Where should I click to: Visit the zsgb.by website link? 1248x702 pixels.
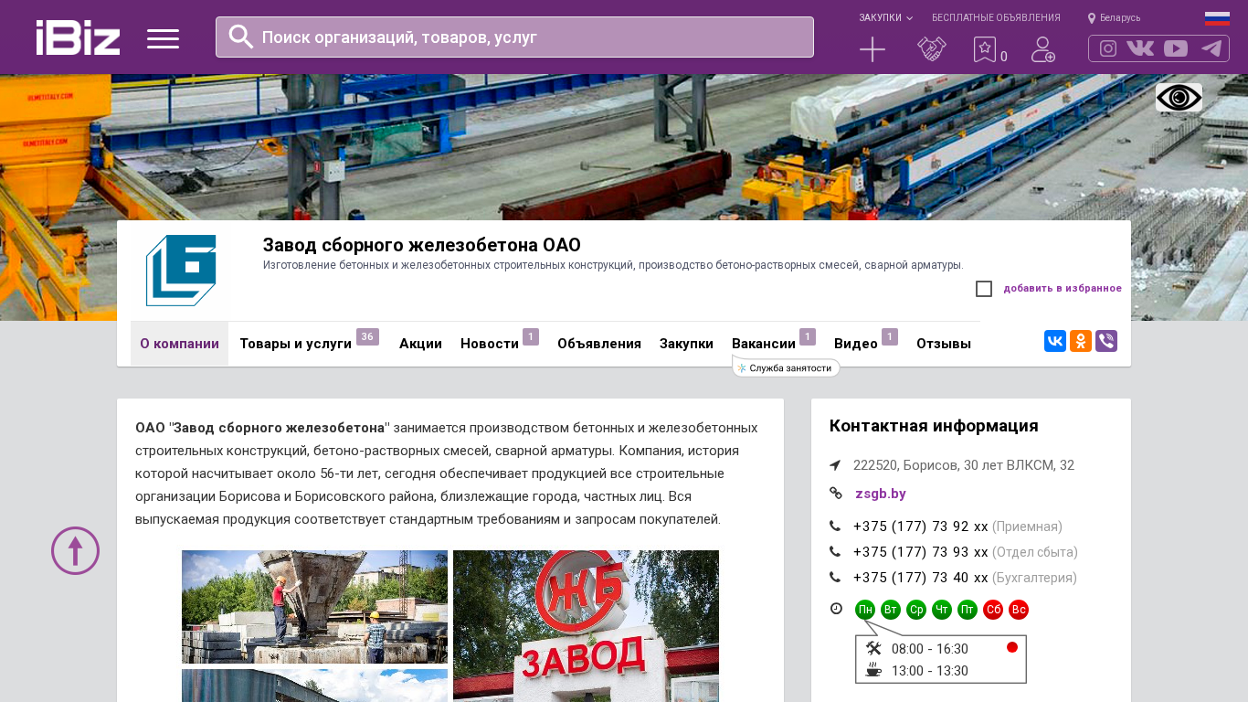click(x=881, y=494)
